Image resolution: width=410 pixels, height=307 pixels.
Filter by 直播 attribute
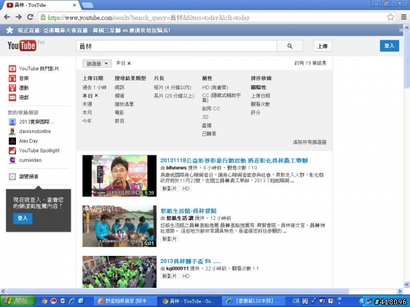tap(206, 125)
